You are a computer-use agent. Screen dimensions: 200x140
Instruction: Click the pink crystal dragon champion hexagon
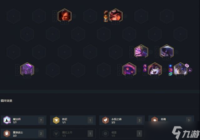[x=141, y=51]
